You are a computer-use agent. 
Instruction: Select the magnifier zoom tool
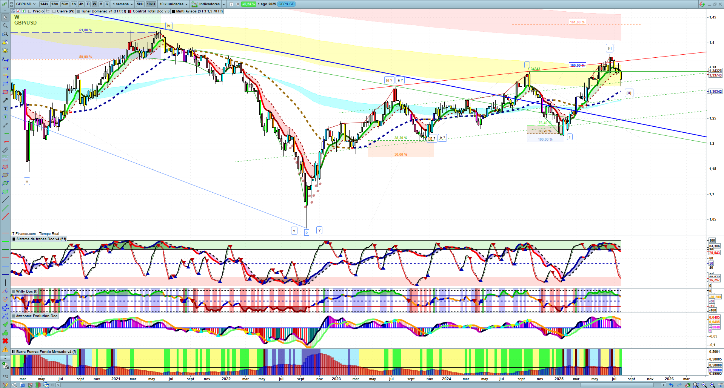click(x=5, y=26)
